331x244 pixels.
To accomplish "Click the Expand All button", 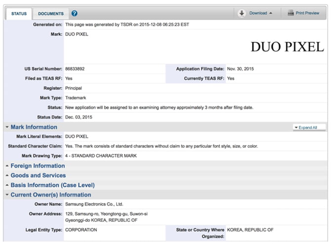I will coord(305,127).
